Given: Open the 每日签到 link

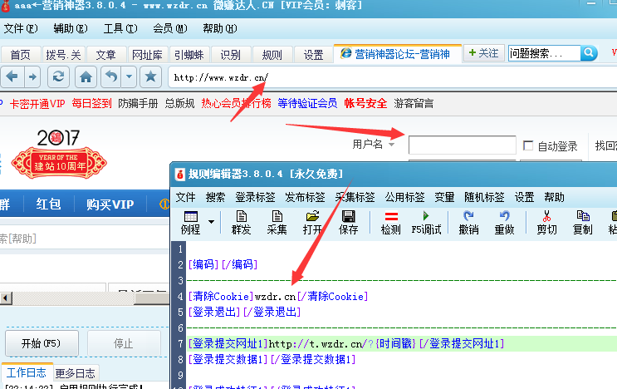Looking at the screenshot, I should point(91,104).
